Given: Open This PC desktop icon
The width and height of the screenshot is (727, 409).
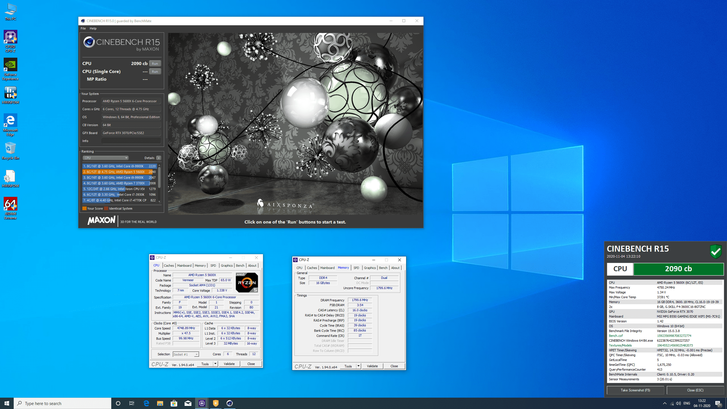Looking at the screenshot, I should pyautogui.click(x=11, y=12).
